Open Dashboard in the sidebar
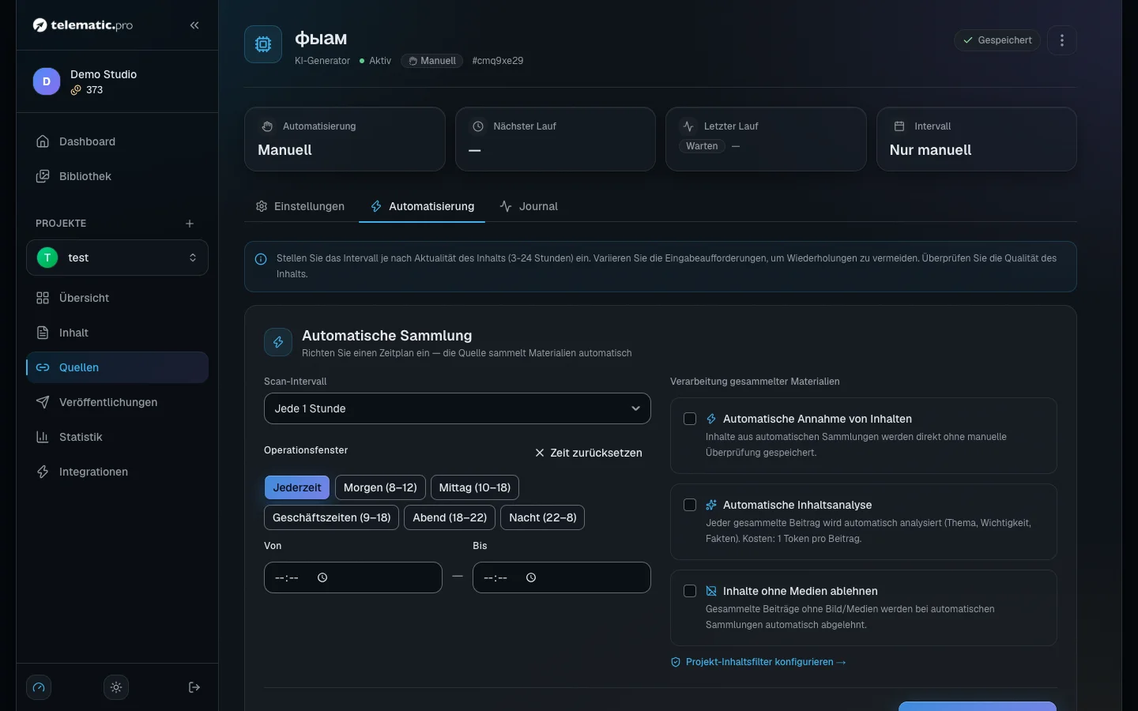The height and width of the screenshot is (711, 1138). pyautogui.click(x=117, y=141)
